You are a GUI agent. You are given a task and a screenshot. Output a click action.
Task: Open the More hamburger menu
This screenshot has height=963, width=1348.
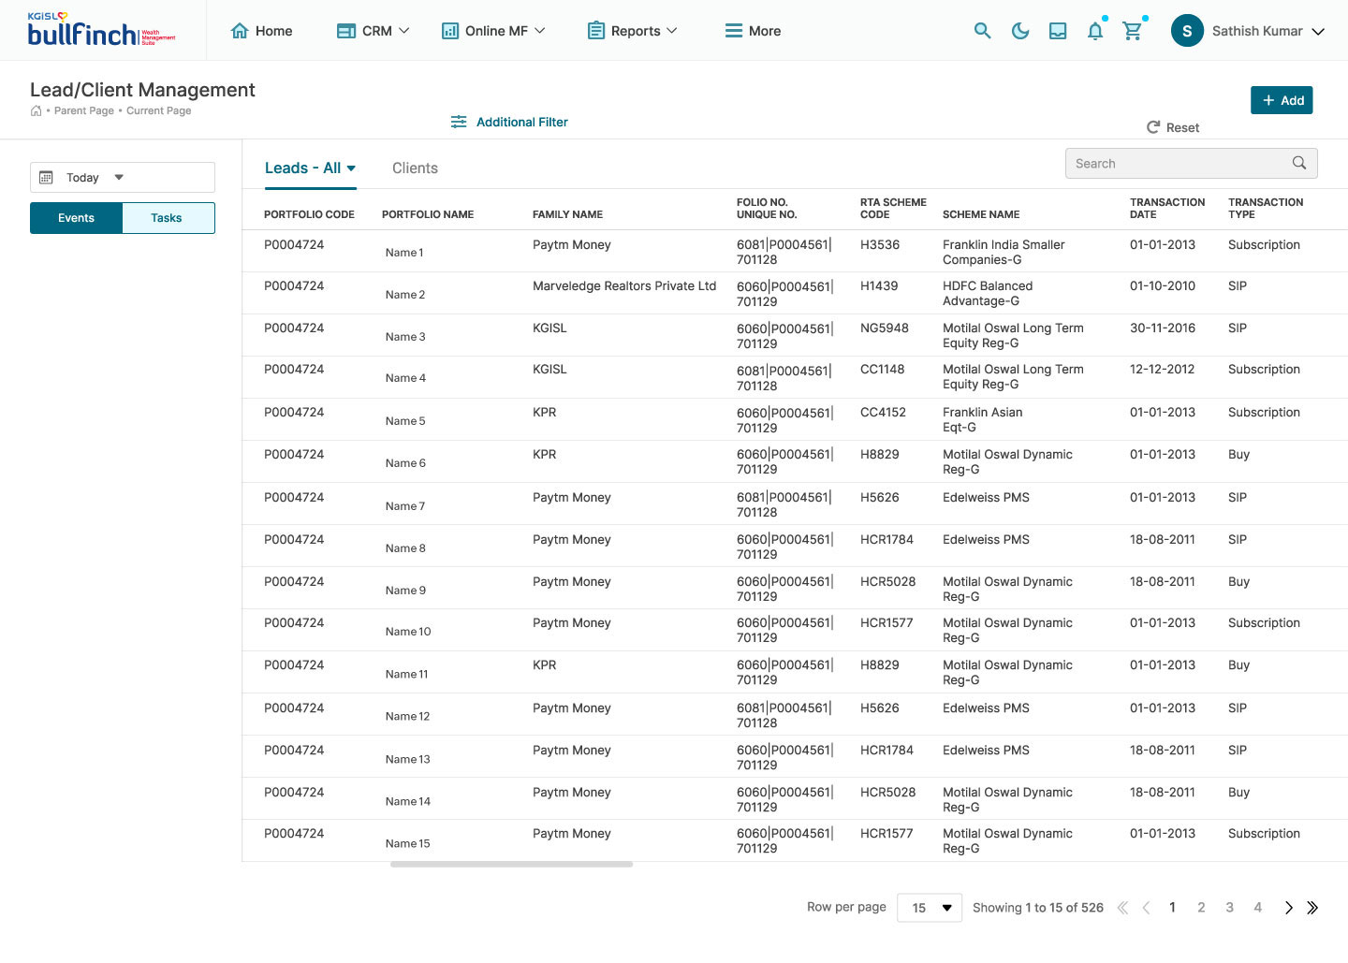pyautogui.click(x=753, y=31)
